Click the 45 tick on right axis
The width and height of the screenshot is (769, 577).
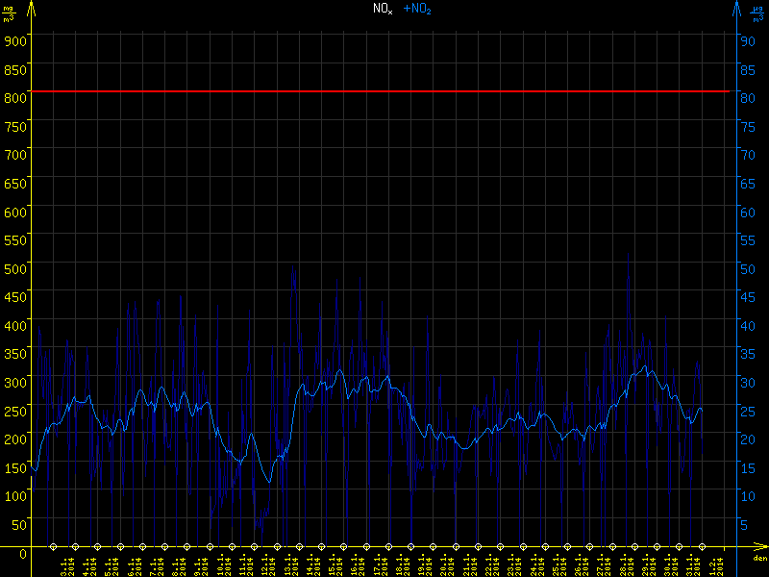click(x=745, y=297)
